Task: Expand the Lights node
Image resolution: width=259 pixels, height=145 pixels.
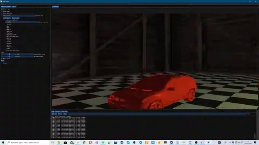Action: click(x=6, y=24)
